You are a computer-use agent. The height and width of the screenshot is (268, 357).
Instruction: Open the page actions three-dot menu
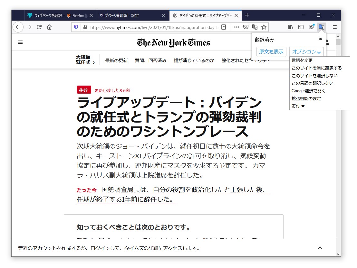(237, 27)
